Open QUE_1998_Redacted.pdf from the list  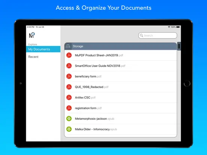click(x=120, y=87)
